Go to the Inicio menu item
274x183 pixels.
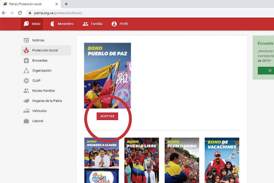(32, 24)
